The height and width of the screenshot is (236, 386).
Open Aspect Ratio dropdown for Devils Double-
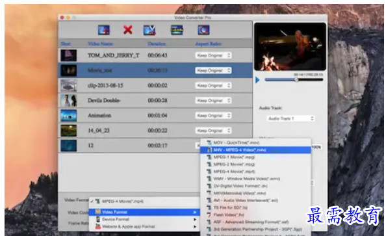[x=213, y=101]
